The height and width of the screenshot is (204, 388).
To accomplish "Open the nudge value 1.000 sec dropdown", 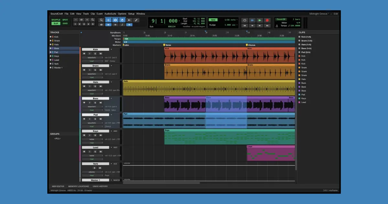I will click(x=231, y=25).
